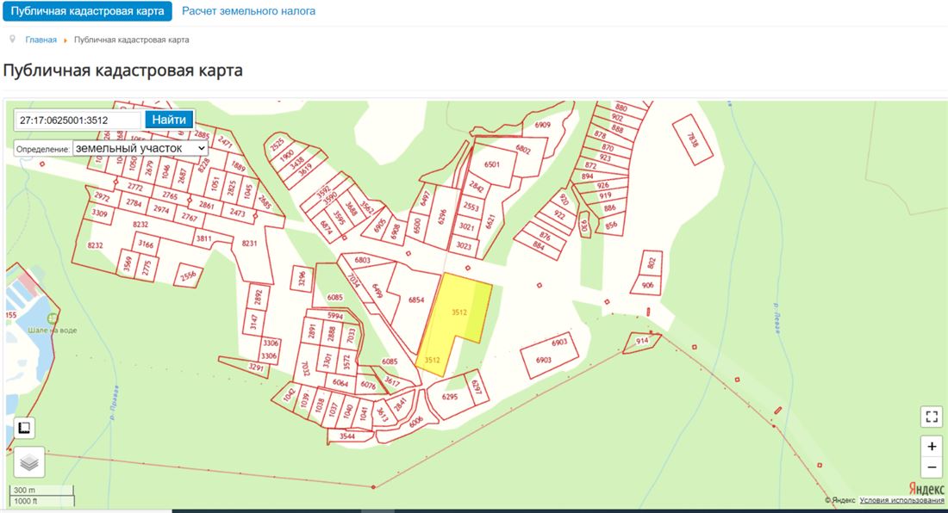The height and width of the screenshot is (513, 948).
Task: Click land parcel 6854 on the map
Action: click(416, 301)
